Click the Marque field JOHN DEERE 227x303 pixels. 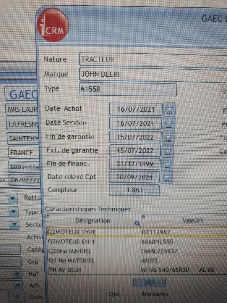pos(153,75)
